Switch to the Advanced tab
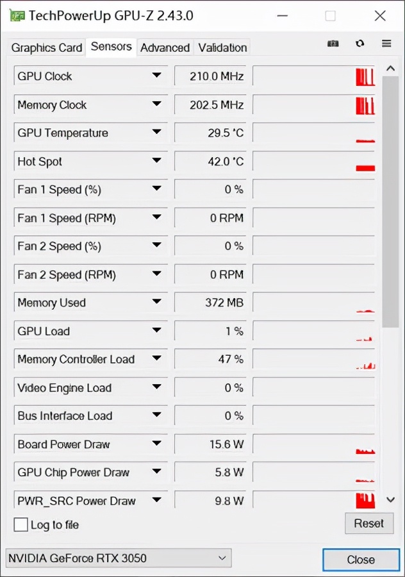The image size is (405, 577). pos(165,47)
